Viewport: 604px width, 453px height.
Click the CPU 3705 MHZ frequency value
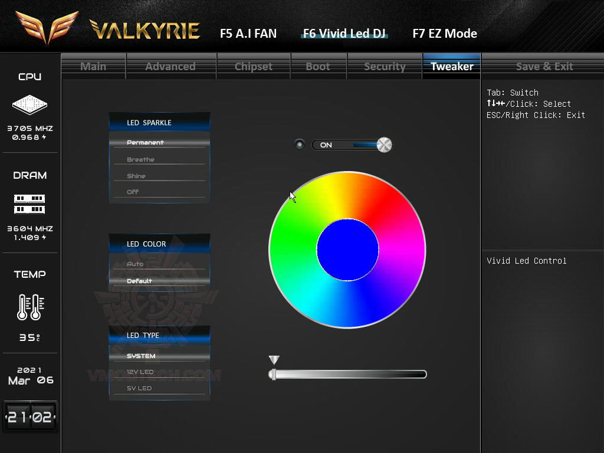click(x=30, y=128)
